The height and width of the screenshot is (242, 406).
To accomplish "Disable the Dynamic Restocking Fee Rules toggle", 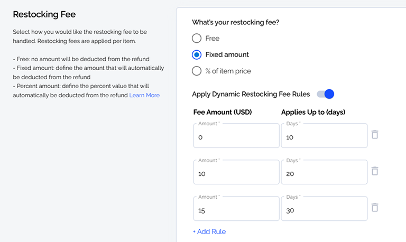I will (326, 94).
